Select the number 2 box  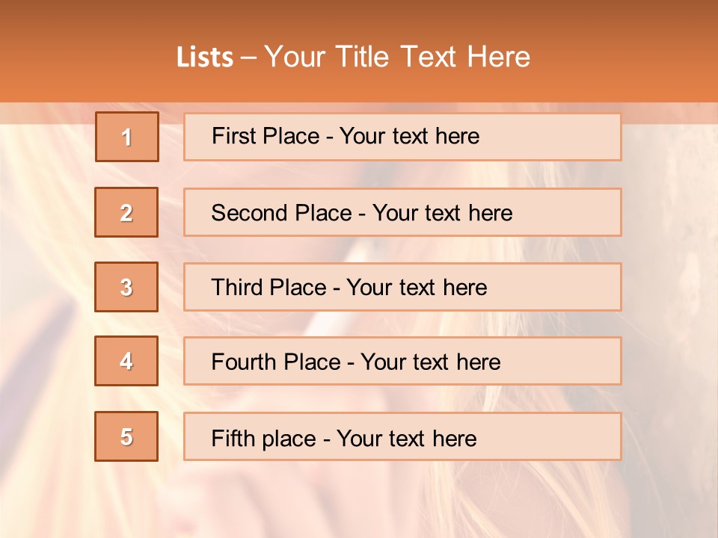click(x=126, y=212)
